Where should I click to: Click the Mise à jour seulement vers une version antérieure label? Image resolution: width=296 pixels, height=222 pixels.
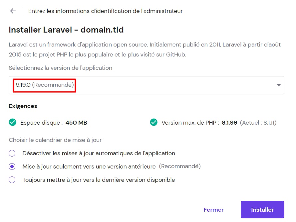[x=89, y=166]
